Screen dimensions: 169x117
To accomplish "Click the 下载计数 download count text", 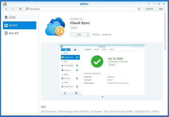I will click(x=101, y=35).
